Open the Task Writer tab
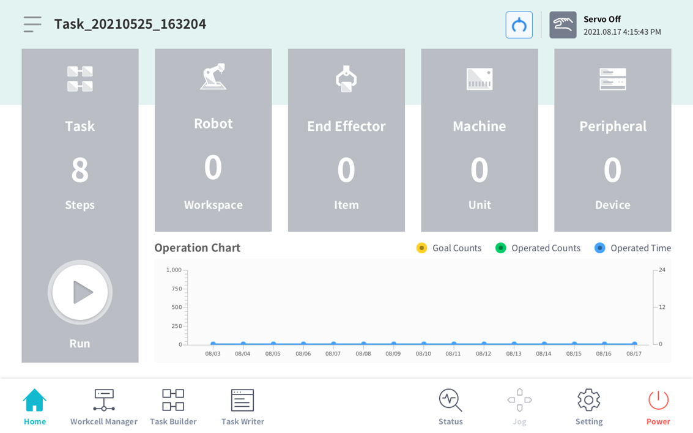Viewport: 693px width, 433px height. (242, 407)
